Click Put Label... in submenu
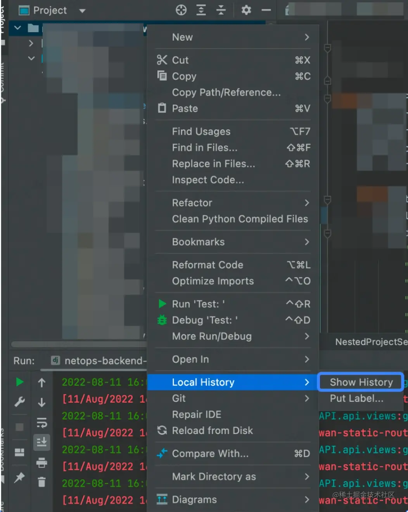Screen dimensions: 408x512 [361, 398]
